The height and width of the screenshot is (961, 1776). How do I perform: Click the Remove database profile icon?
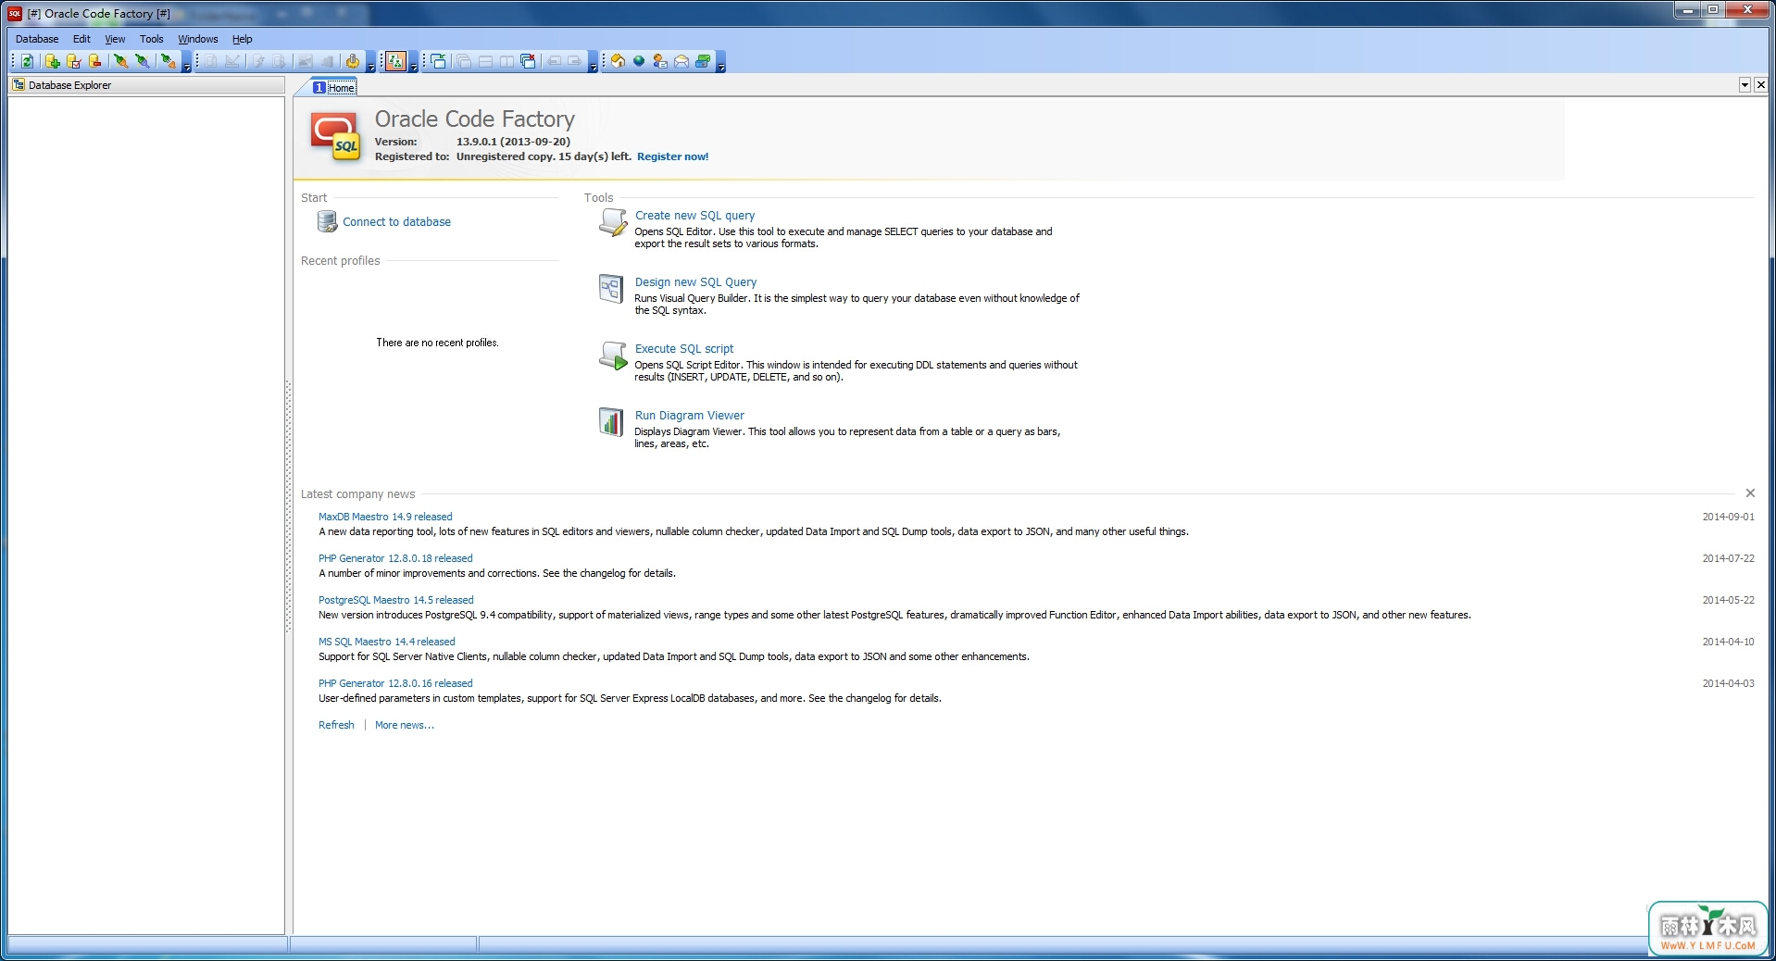[x=94, y=61]
